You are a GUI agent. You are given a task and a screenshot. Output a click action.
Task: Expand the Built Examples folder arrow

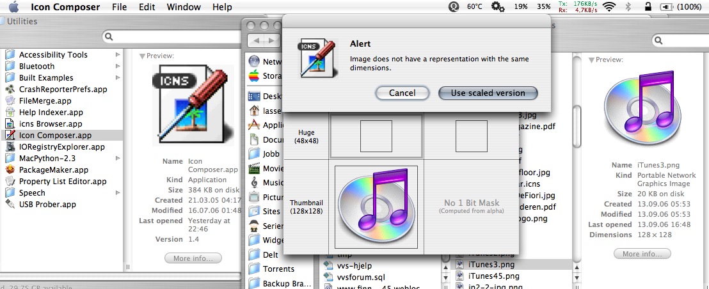118,77
